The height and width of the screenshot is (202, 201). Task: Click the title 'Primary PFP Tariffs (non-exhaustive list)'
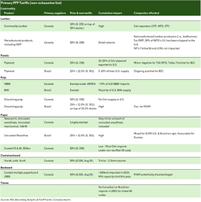point(31,3)
